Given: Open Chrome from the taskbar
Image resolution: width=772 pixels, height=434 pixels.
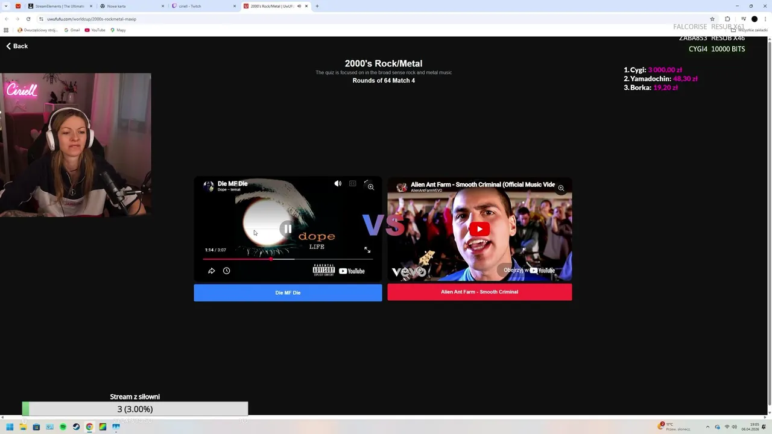Looking at the screenshot, I should coord(89,427).
